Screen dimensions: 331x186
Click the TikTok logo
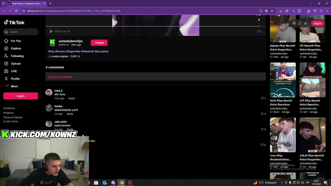coord(14,22)
